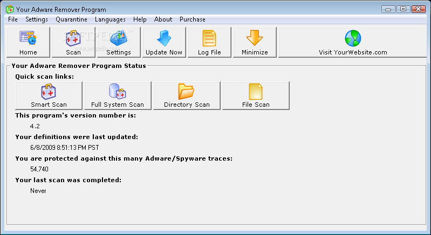Minimize the window using title bar button

pyautogui.click(x=388, y=9)
